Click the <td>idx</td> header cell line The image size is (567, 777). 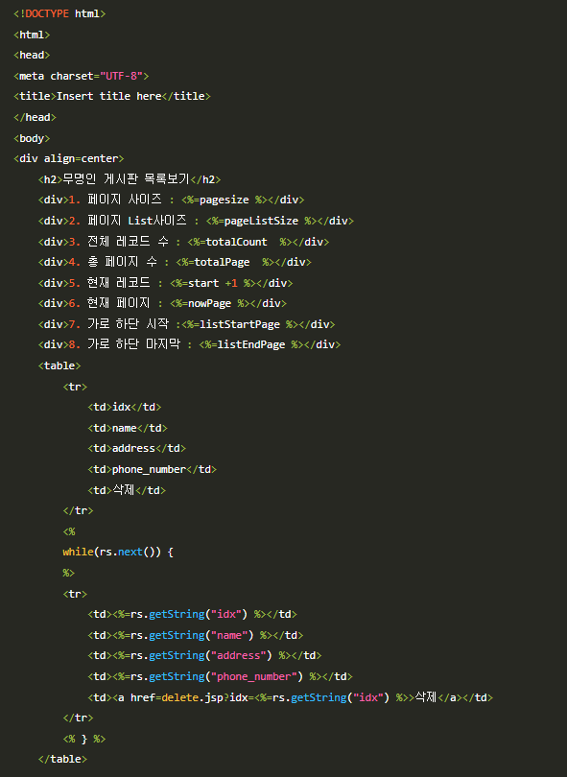tap(125, 407)
